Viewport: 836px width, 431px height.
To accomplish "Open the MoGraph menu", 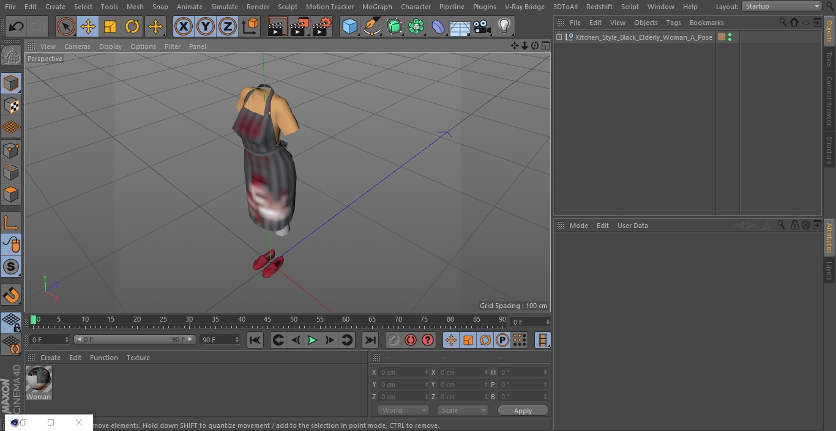I will pyautogui.click(x=377, y=7).
